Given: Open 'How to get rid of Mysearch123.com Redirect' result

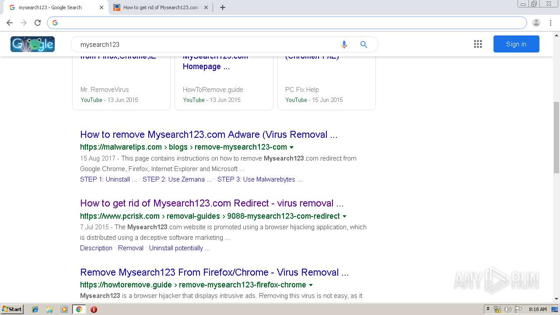Looking at the screenshot, I should tap(212, 203).
